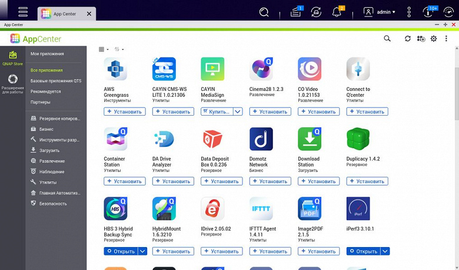Image resolution: width=459 pixels, height=270 pixels.
Task: Open the notifications bell icon
Action: [x=337, y=12]
